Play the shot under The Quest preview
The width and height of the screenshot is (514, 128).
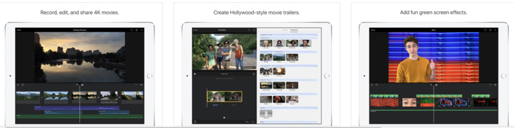coord(195,74)
